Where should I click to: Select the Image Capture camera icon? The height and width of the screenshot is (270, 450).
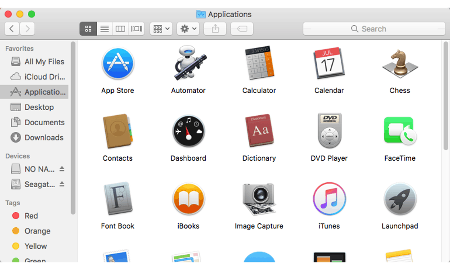259,199
